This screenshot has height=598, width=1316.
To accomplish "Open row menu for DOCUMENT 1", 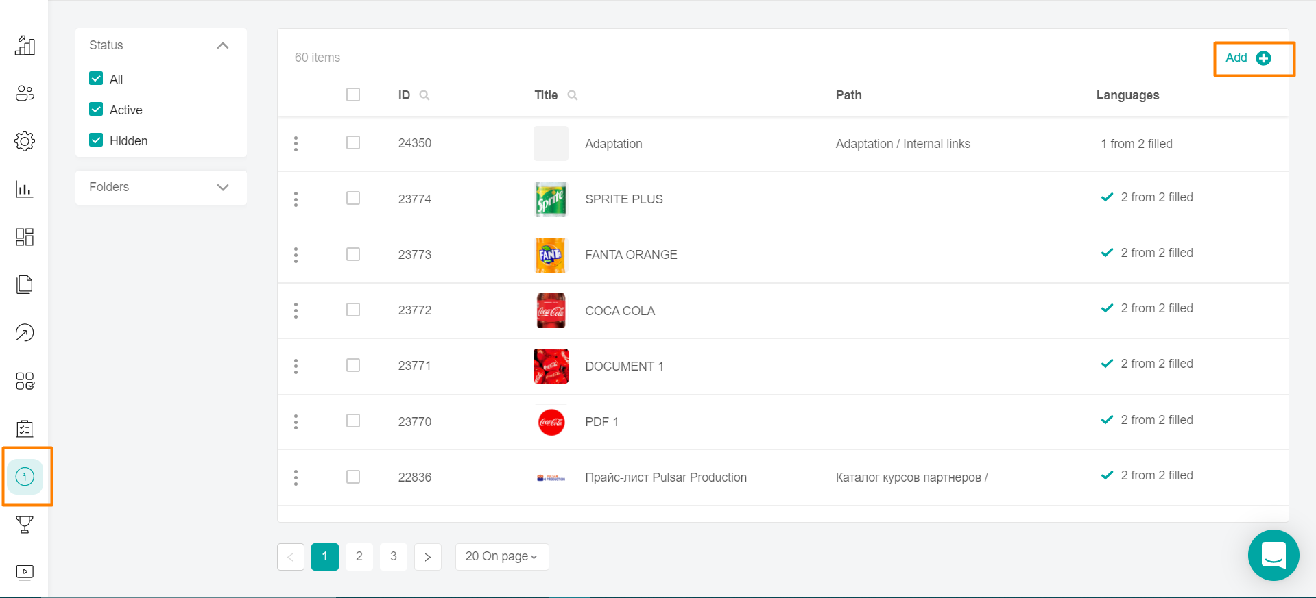I will coord(296,366).
